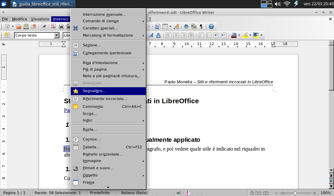Apply underline with underlined A icon

(158, 35)
